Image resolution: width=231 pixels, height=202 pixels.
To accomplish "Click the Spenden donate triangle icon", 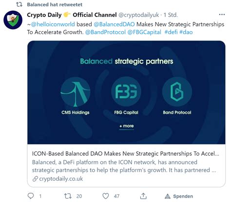I will (168, 196).
